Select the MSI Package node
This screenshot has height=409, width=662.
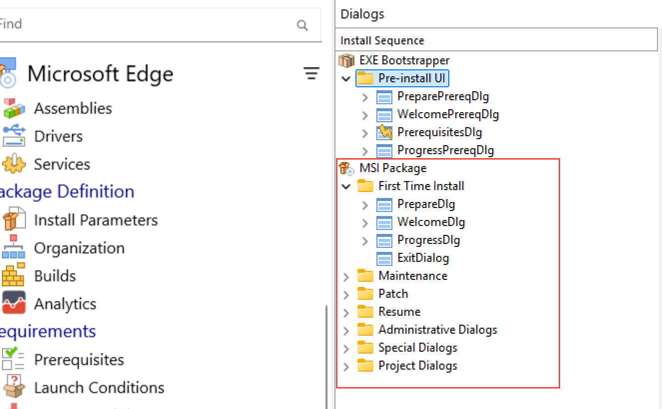click(x=392, y=168)
